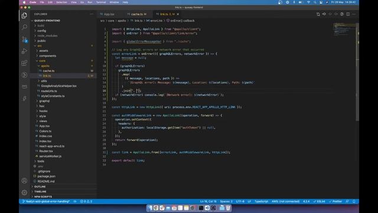Open the Source Control view with the badge
This screenshot has width=378, height=213.
pos(24,39)
